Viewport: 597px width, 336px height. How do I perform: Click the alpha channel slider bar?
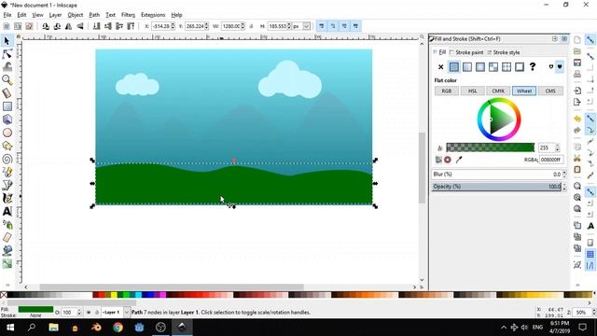pos(491,147)
